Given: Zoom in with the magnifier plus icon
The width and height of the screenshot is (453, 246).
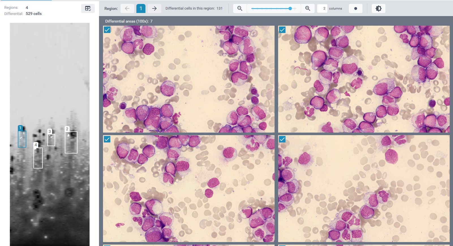Looking at the screenshot, I should [308, 8].
